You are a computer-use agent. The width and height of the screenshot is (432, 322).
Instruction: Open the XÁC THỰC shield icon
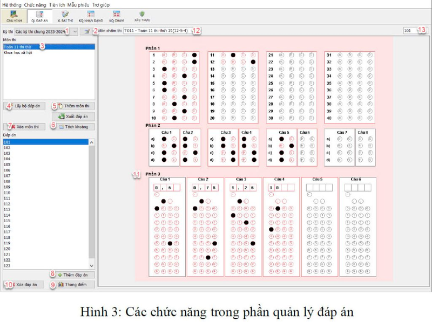point(142,16)
